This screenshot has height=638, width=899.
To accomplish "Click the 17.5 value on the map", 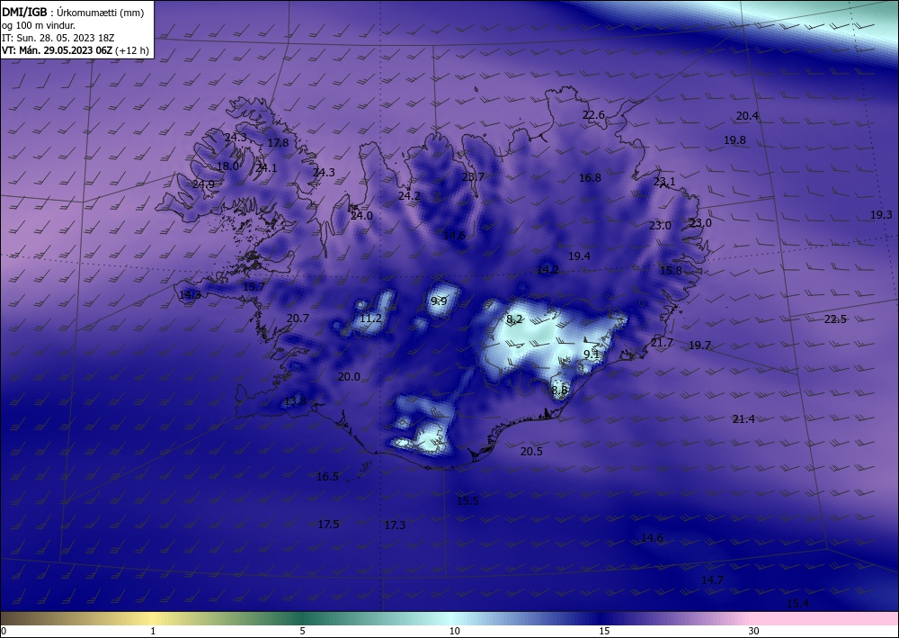I will pos(328,525).
